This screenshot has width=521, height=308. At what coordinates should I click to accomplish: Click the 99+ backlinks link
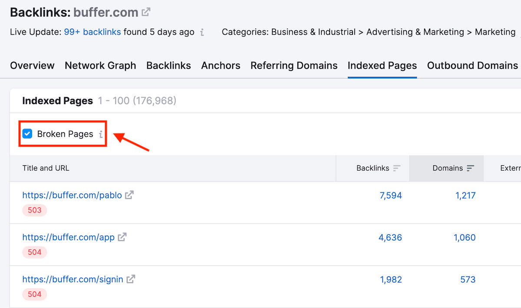coord(92,32)
